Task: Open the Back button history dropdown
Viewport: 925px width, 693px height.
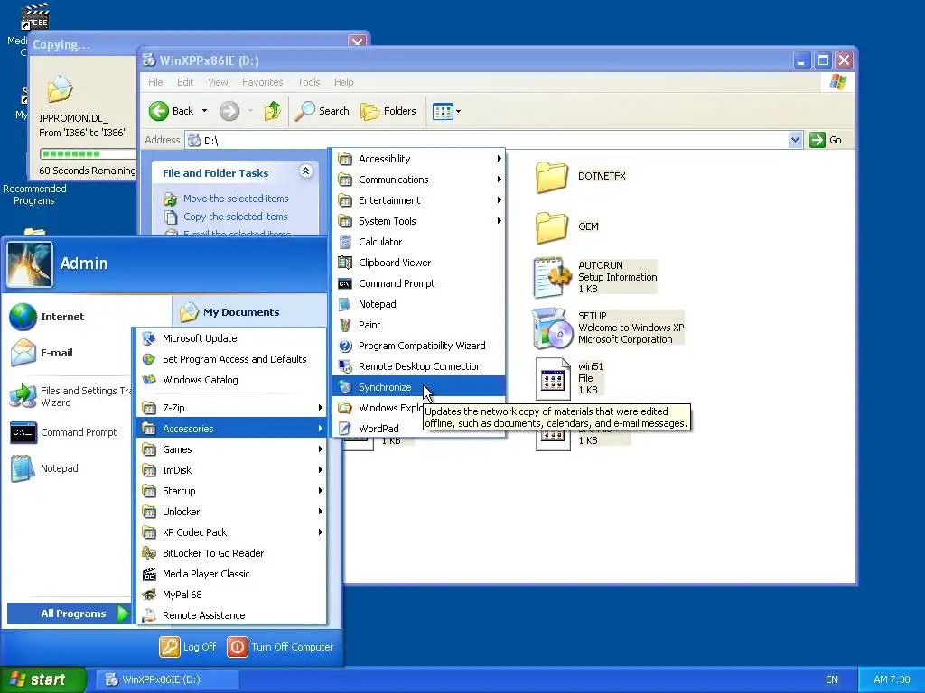Action: pyautogui.click(x=204, y=111)
